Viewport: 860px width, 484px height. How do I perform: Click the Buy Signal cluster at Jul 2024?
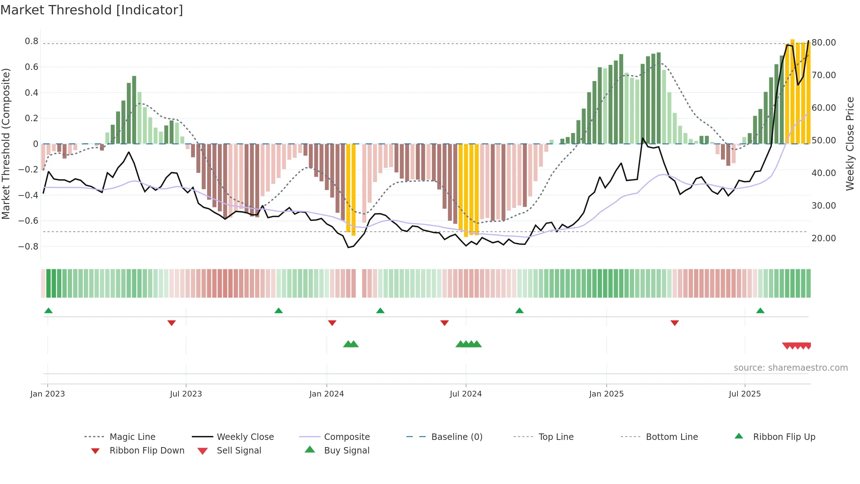pyautogui.click(x=469, y=344)
